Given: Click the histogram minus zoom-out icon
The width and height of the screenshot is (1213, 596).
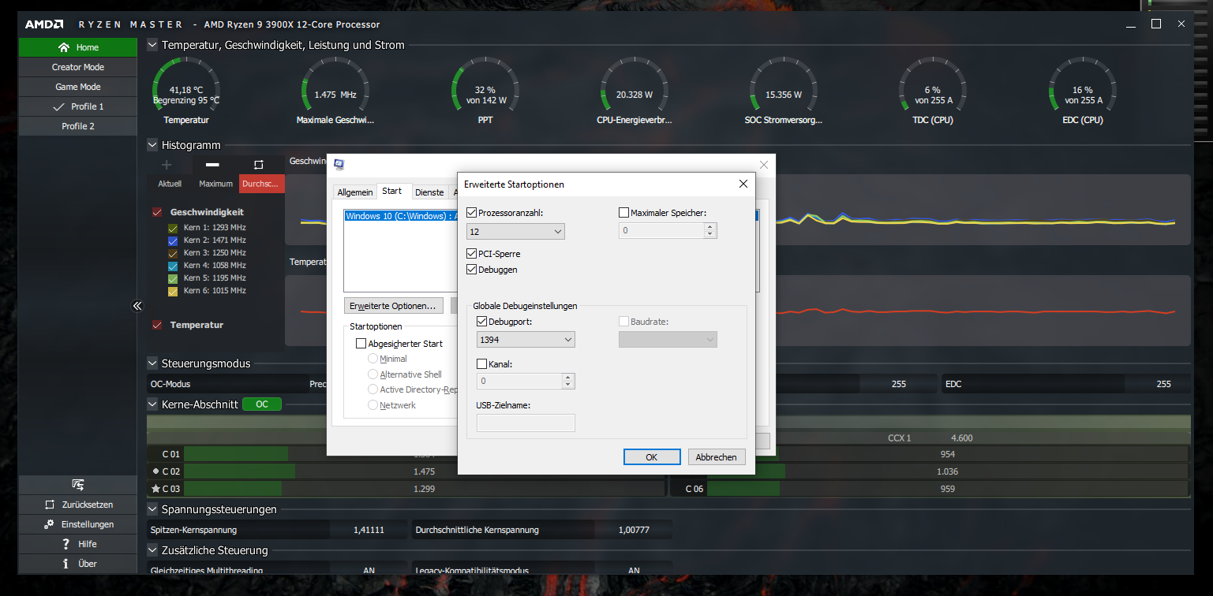Looking at the screenshot, I should (212, 165).
